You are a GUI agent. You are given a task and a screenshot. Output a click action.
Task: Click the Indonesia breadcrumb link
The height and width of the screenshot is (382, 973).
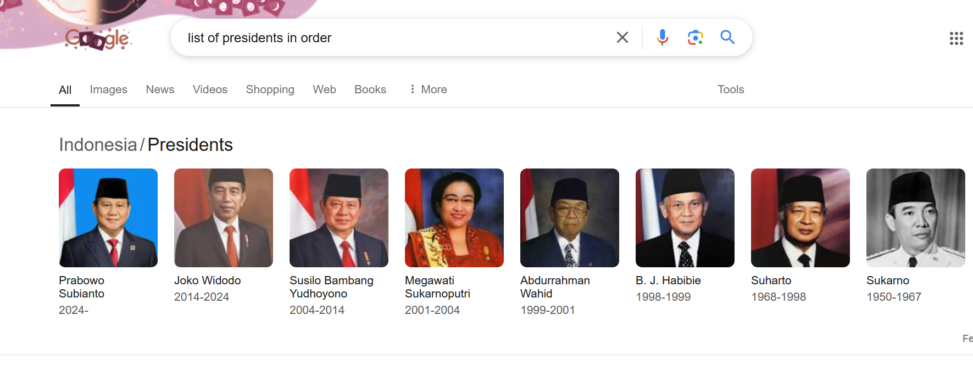coord(98,145)
